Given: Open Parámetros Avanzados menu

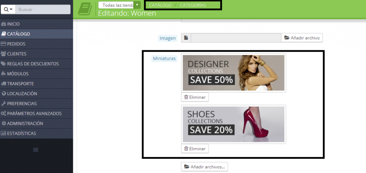Looking at the screenshot, I should click(34, 113).
